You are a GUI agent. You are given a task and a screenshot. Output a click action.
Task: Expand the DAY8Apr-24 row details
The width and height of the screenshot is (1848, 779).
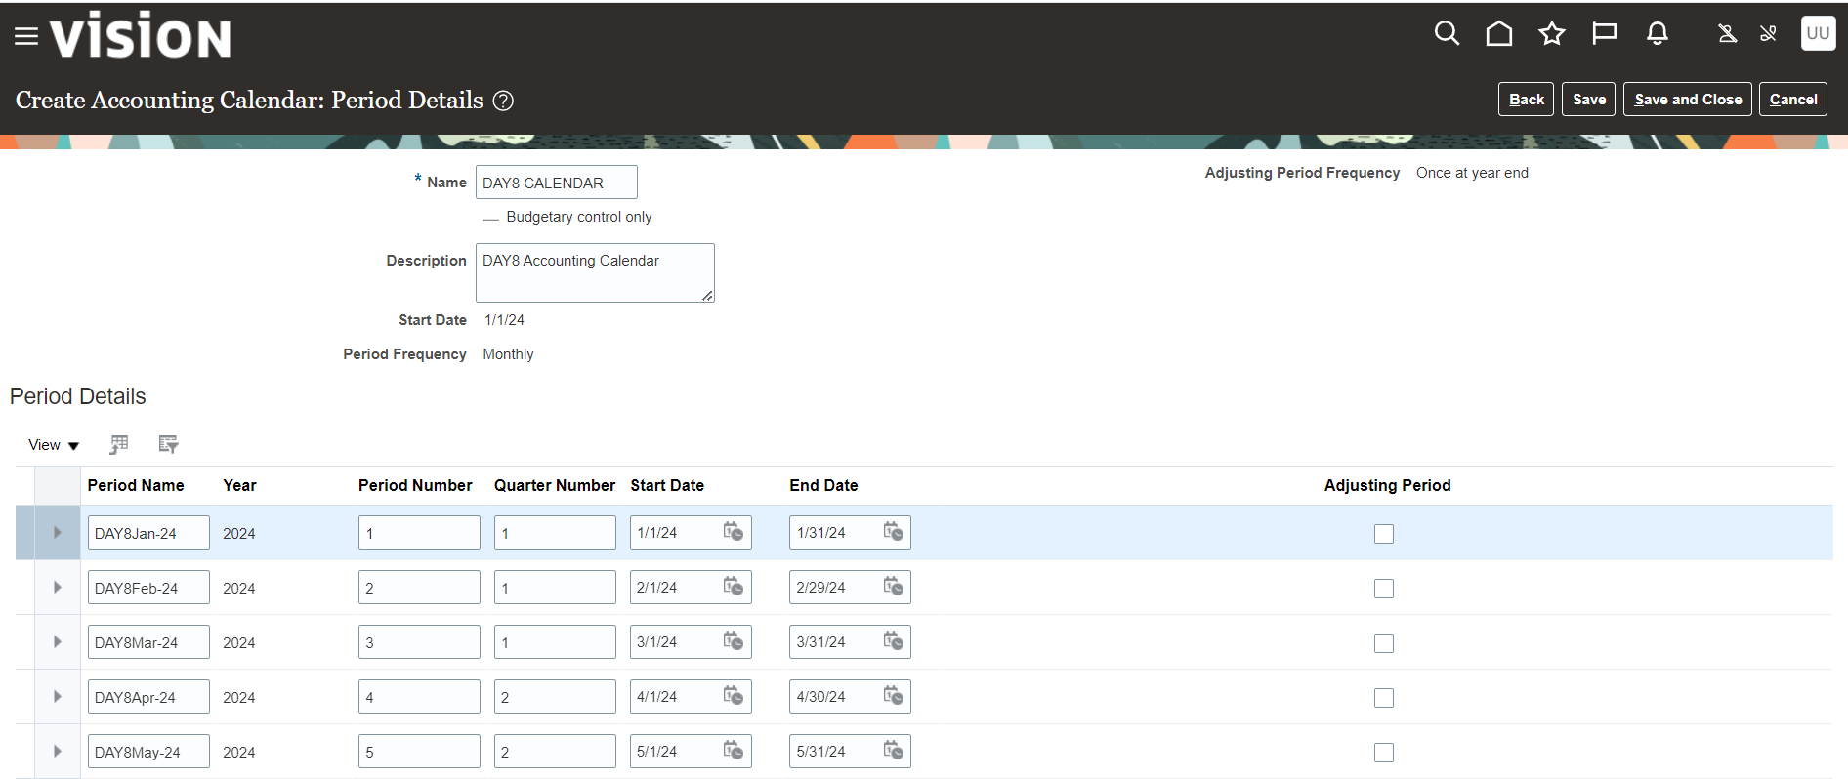tap(58, 697)
